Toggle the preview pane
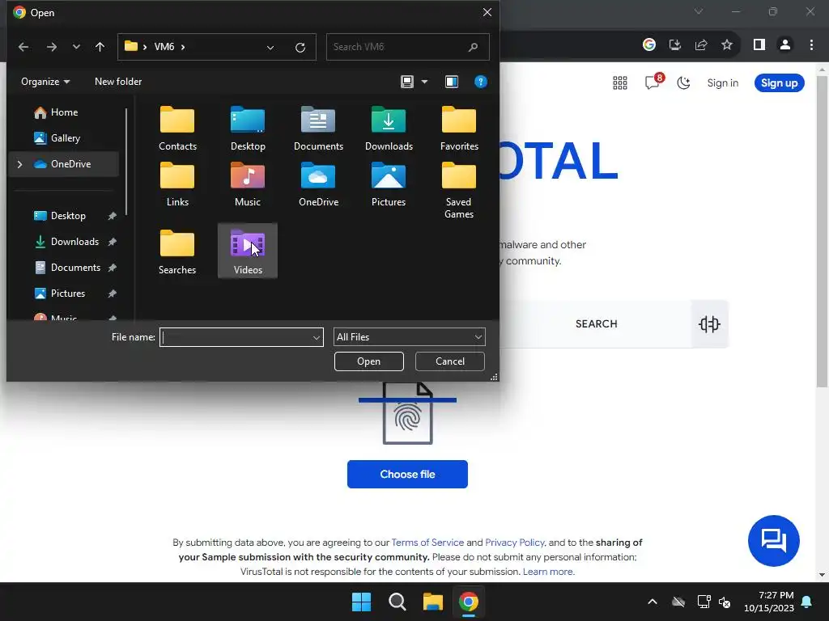This screenshot has width=829, height=621. pos(452,82)
